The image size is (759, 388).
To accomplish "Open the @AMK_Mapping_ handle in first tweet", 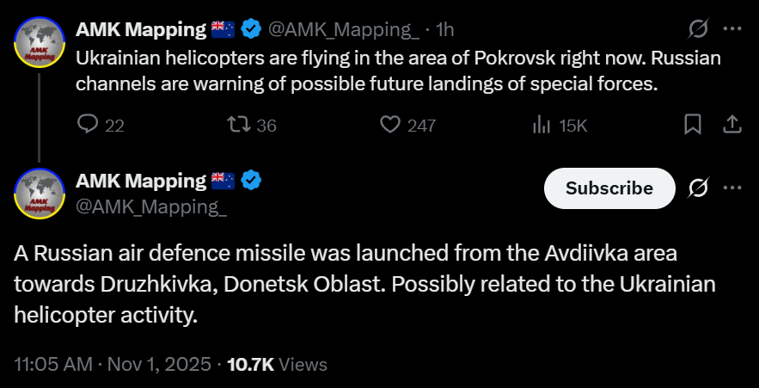I will click(343, 29).
